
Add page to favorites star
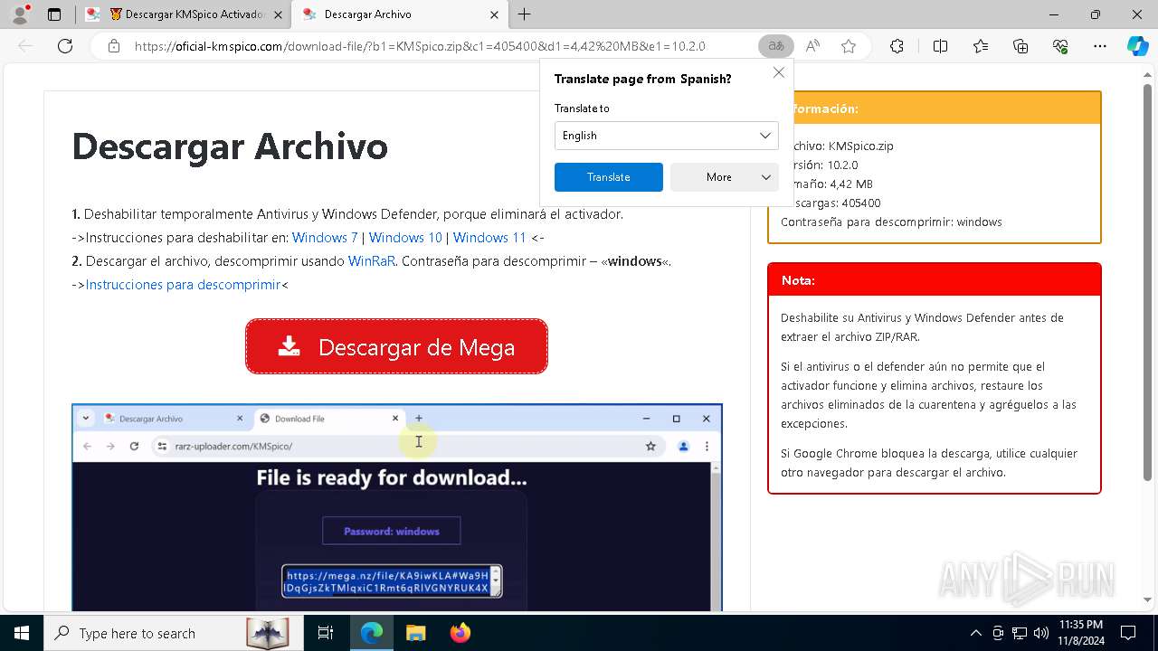click(x=849, y=46)
